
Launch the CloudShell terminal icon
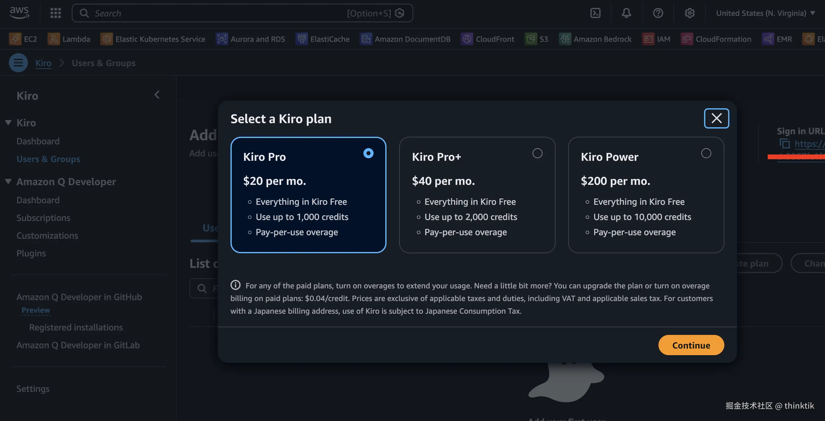595,13
